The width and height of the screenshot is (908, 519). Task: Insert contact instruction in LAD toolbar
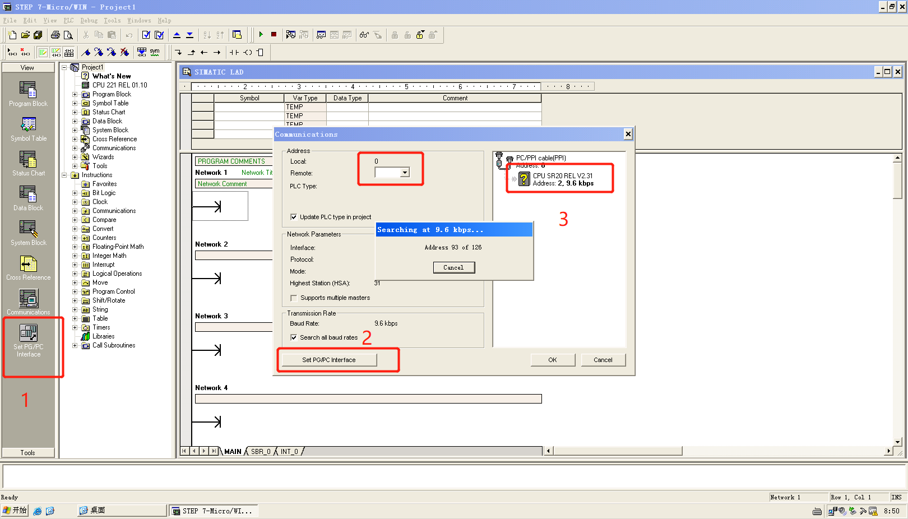click(234, 52)
